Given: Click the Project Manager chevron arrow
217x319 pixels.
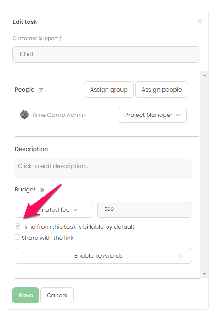Looking at the screenshot, I should coord(178,115).
